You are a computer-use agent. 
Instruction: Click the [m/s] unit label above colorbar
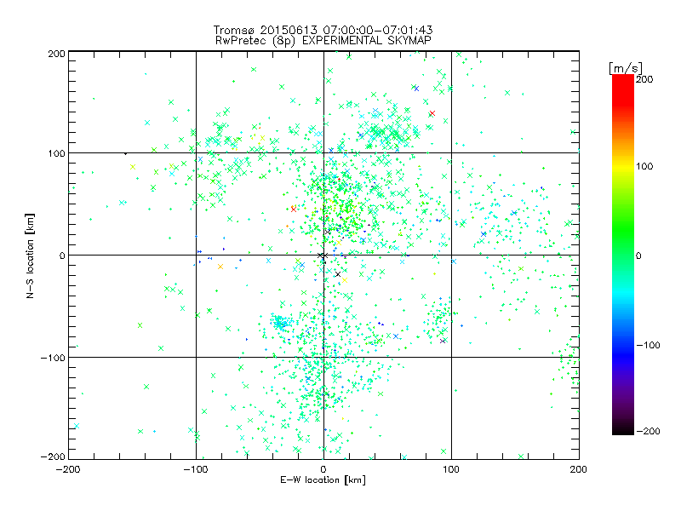pyautogui.click(x=626, y=68)
